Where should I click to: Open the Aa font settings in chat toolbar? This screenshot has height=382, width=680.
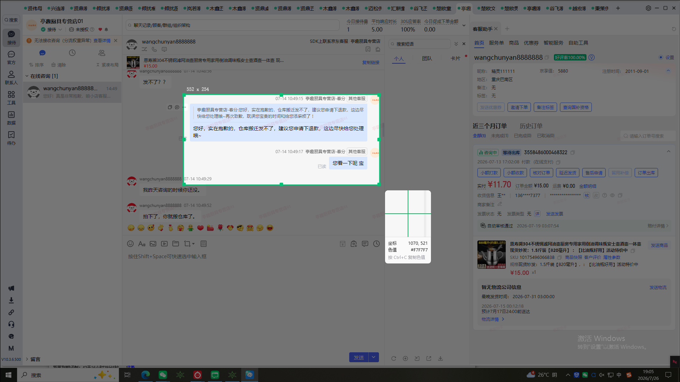pos(142,244)
